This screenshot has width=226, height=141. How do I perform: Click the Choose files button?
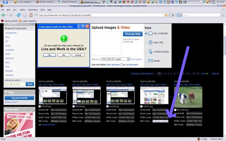[132, 34]
